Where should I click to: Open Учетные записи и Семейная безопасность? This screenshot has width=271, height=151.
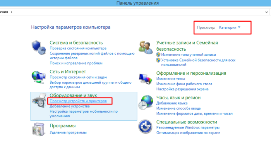[x=187, y=46]
